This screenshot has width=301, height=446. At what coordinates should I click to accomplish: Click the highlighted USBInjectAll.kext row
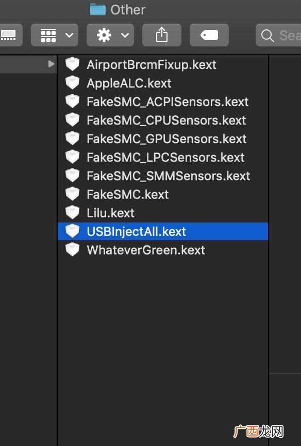(x=162, y=231)
